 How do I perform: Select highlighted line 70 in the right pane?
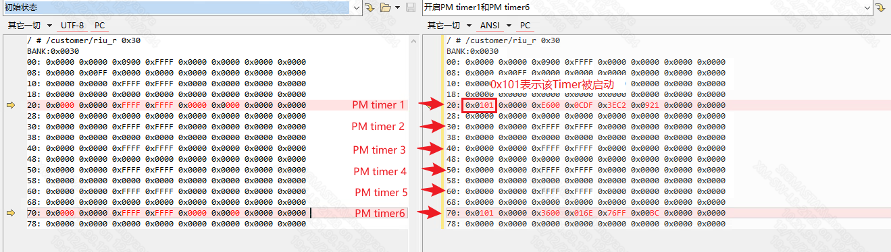click(668, 213)
